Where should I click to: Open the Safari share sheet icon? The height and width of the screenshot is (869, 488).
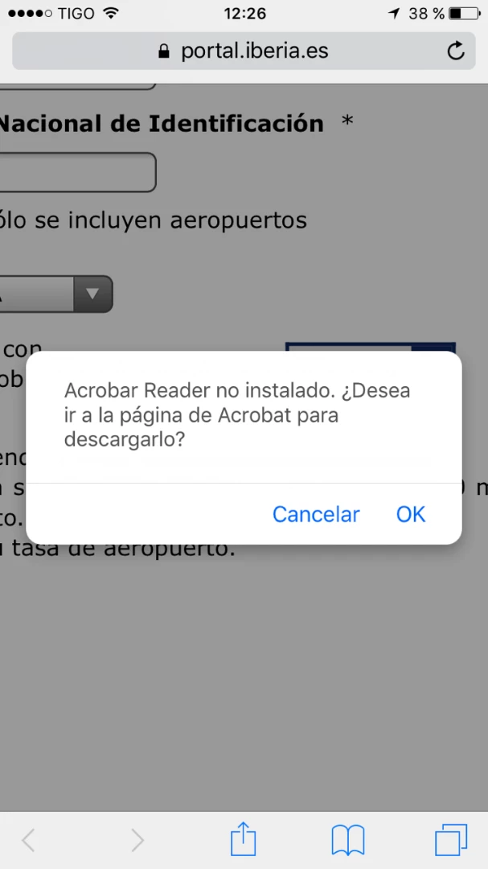(243, 839)
